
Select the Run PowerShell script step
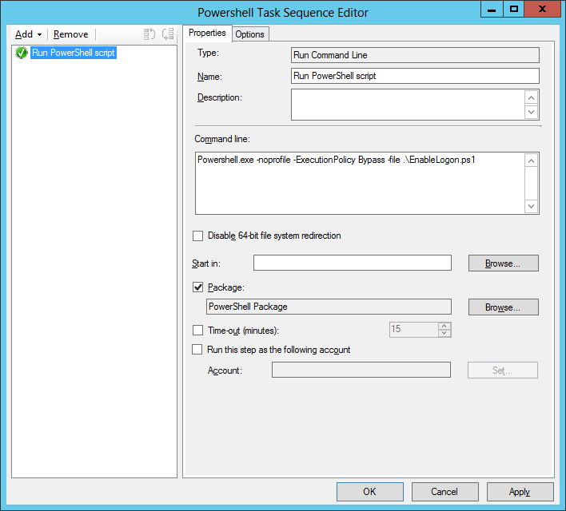74,53
